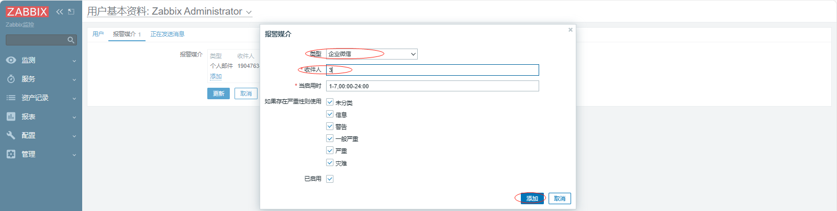837x211 pixels.
Task: Click the 当启用时 time period field
Action: click(432, 86)
